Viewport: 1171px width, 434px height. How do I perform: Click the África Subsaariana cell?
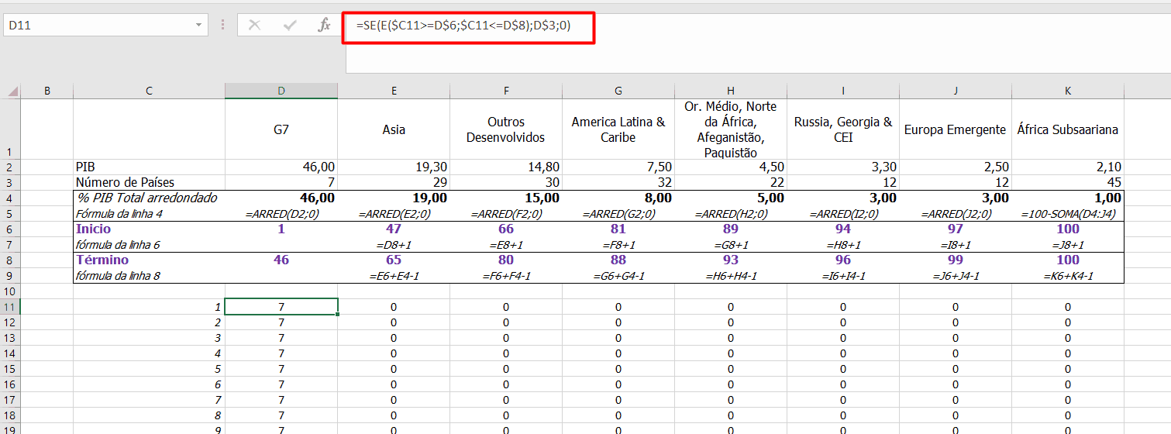(1068, 129)
